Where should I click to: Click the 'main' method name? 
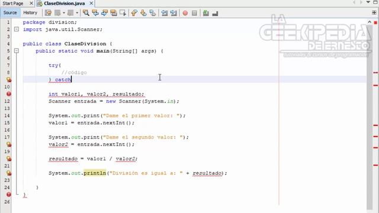click(x=102, y=51)
